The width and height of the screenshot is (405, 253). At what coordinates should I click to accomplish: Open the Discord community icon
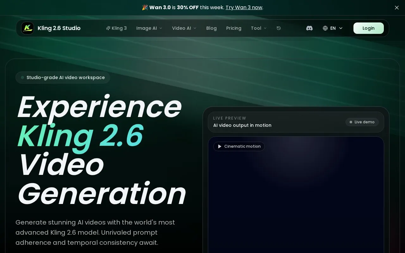coord(309,28)
